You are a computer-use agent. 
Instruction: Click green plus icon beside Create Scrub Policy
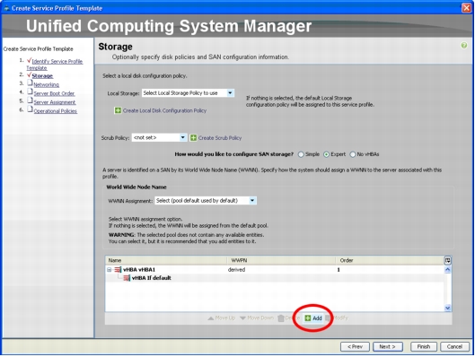tap(193, 138)
